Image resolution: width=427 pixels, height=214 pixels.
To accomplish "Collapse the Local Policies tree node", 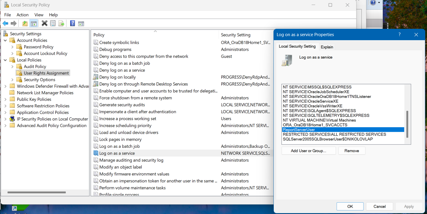I will point(5,60).
